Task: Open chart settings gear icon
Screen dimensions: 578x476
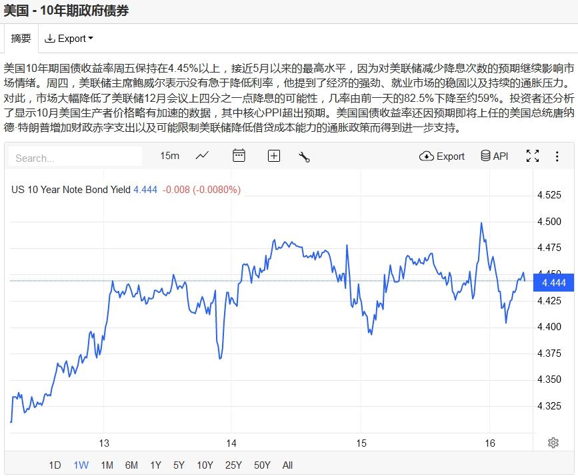Action: [553, 443]
